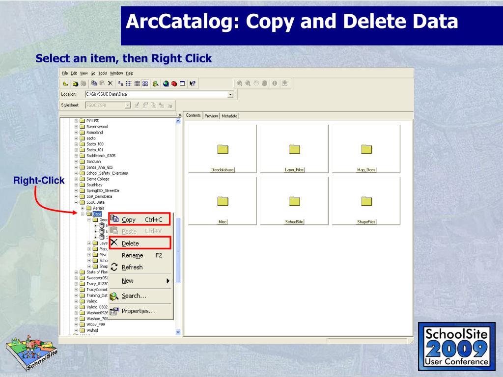Select the Geodatabase folder thumbnail
The image size is (503, 377).
(223, 149)
